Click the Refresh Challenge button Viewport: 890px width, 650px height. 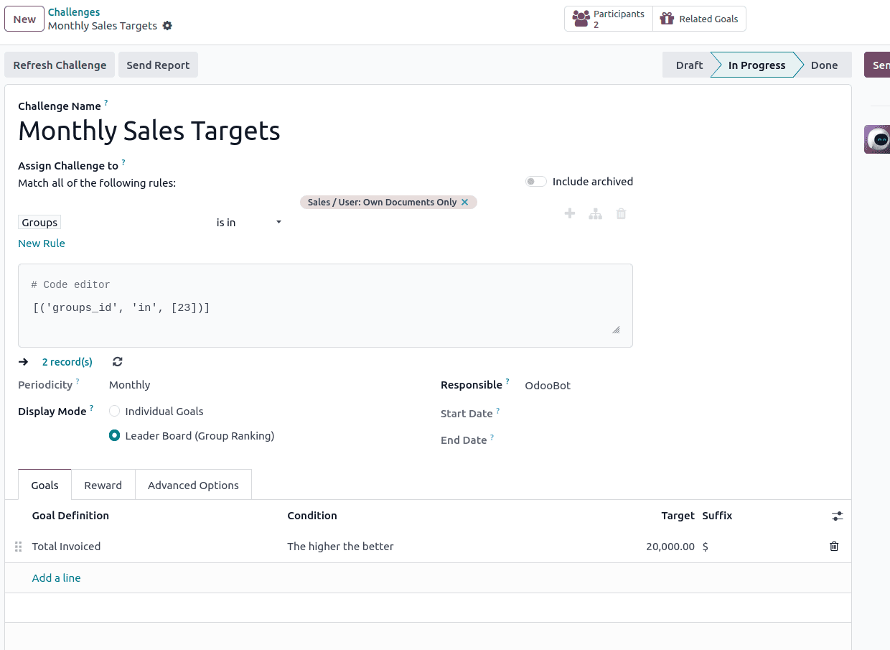(x=60, y=65)
